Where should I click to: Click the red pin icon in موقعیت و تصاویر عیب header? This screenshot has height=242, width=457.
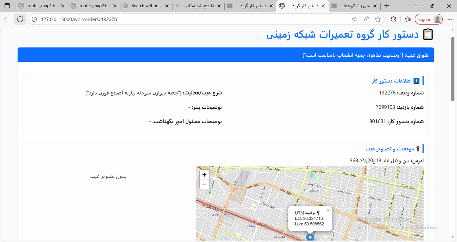tap(418, 148)
